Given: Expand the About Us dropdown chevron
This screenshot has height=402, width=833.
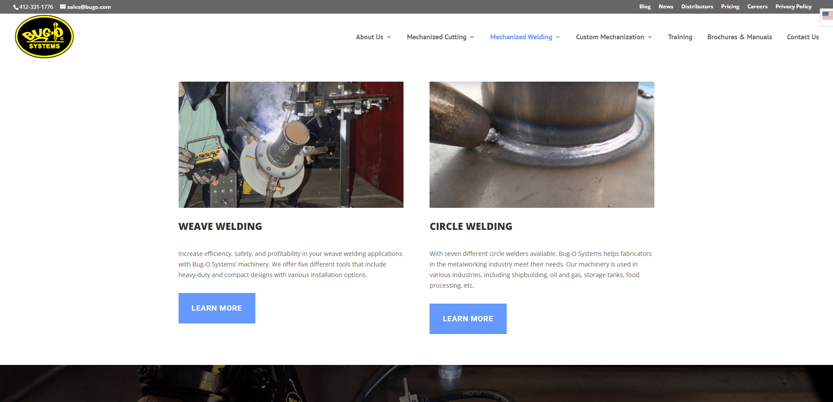Looking at the screenshot, I should [389, 37].
